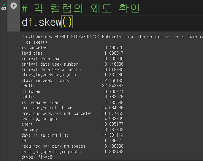
Task: Select is_repeated_guest label
Action: click(x=41, y=102)
